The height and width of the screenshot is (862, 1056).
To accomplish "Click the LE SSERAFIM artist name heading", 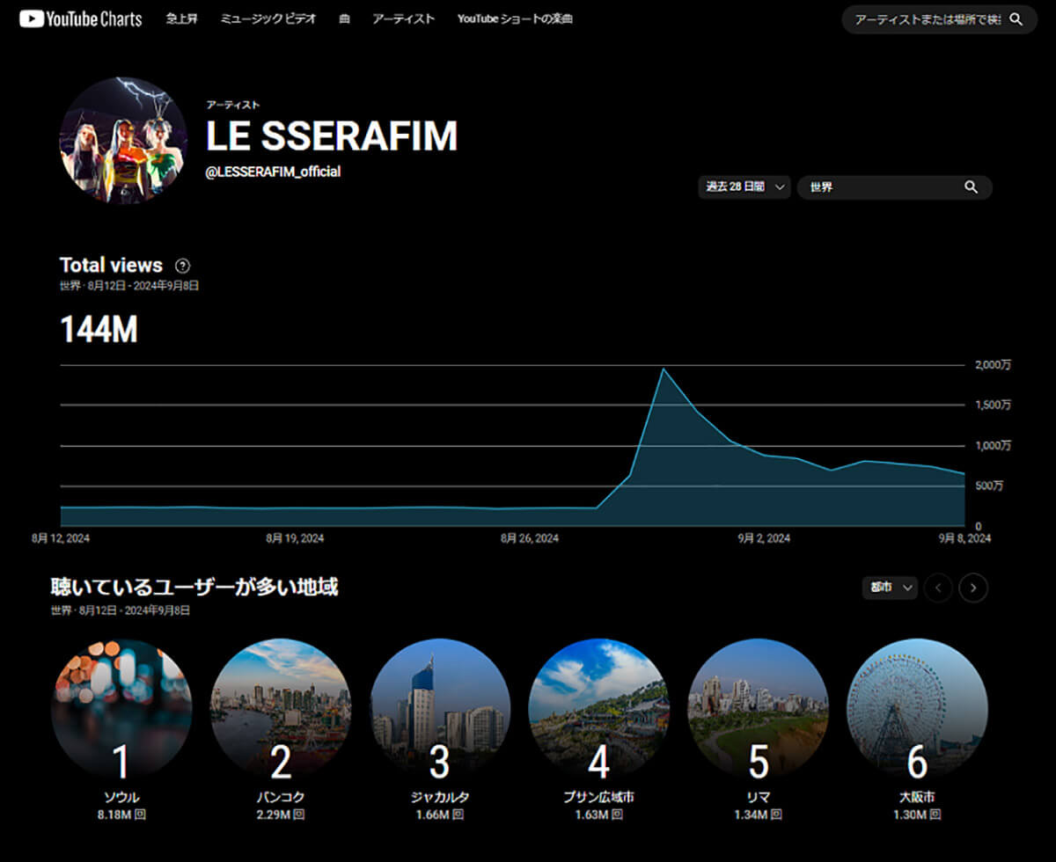I will pos(332,136).
